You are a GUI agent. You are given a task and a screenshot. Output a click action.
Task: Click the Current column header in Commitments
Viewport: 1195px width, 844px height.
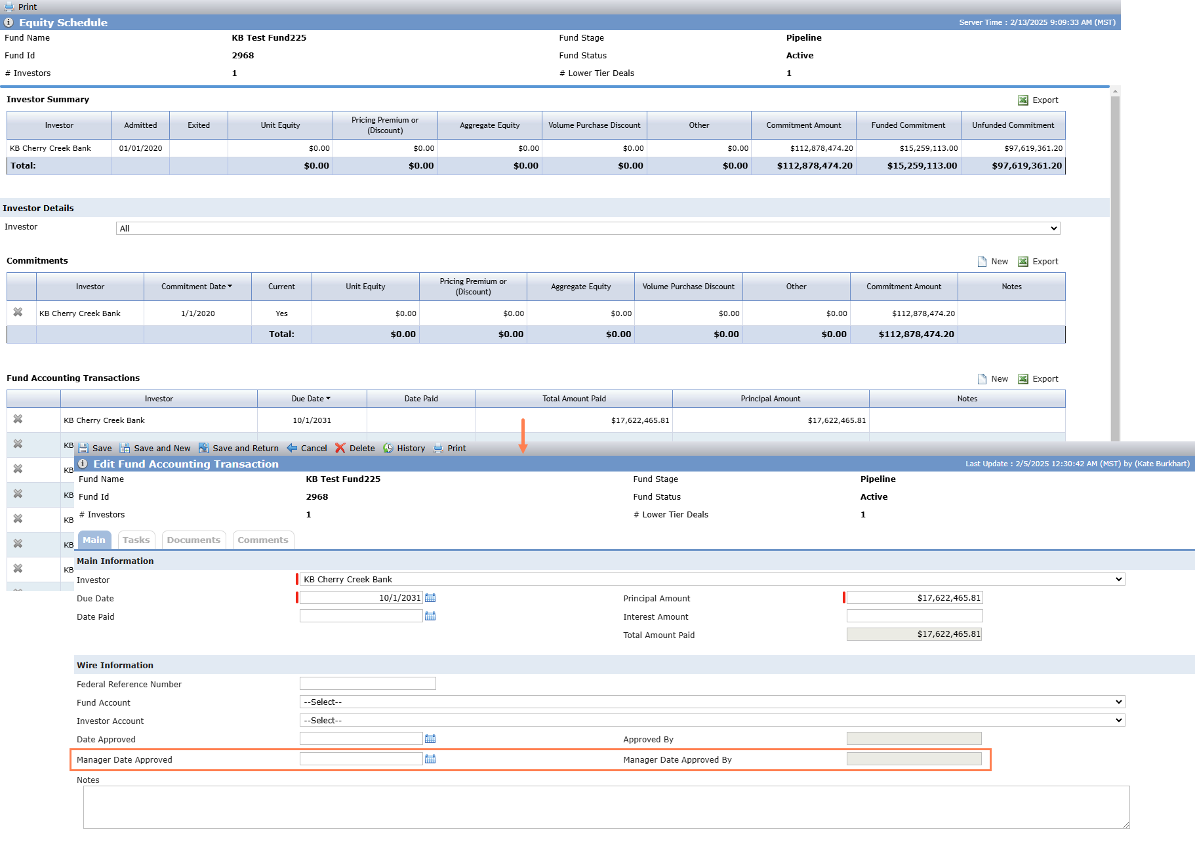click(281, 287)
